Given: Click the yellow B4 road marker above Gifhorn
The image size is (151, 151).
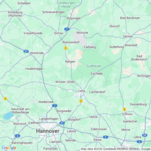Looking at the screenshot, I should point(125,109).
